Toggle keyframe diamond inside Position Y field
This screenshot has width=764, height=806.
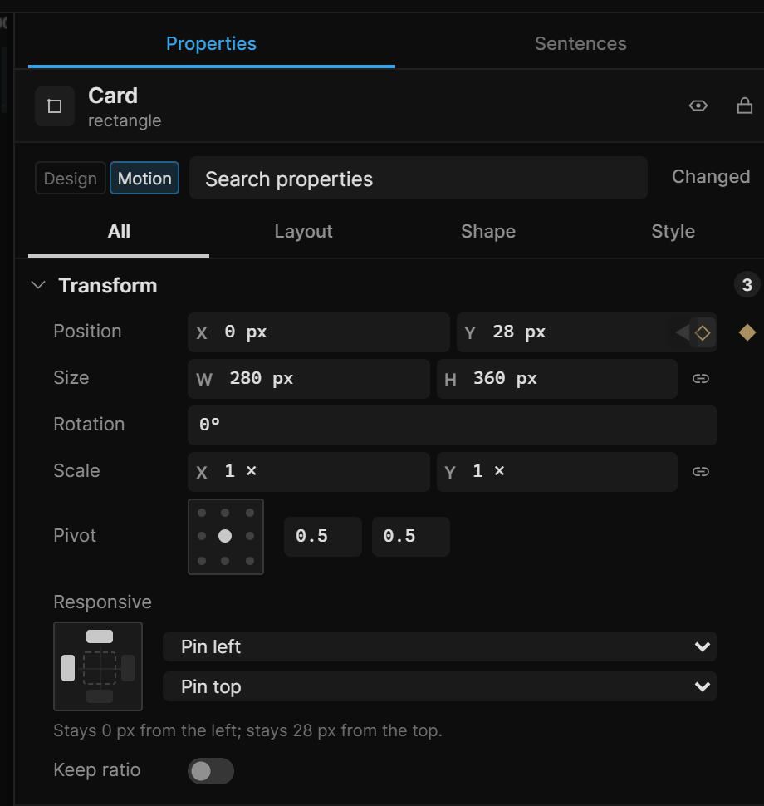[703, 332]
